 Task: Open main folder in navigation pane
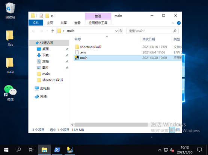point(46,74)
